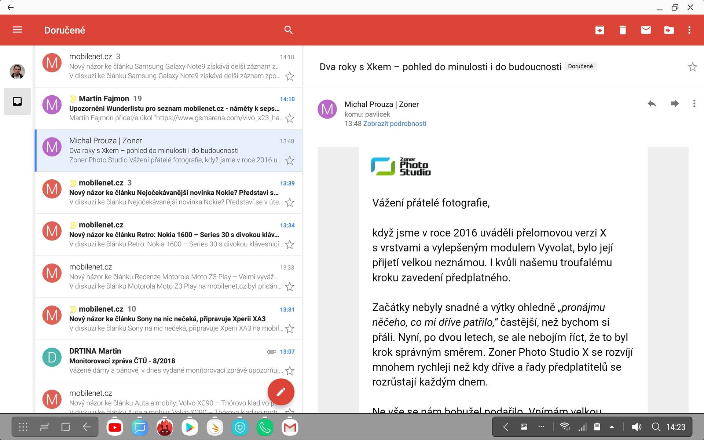Open the message's three-dot options menu
Viewport: 704px width, 440px height.
point(694,104)
